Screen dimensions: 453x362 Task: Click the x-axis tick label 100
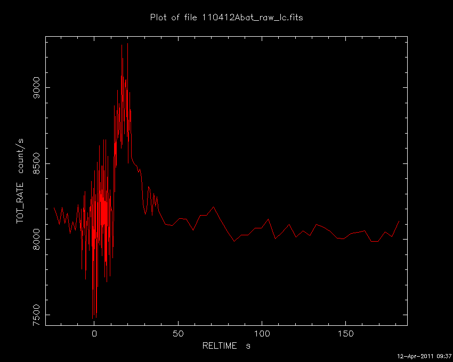pyautogui.click(x=262, y=334)
